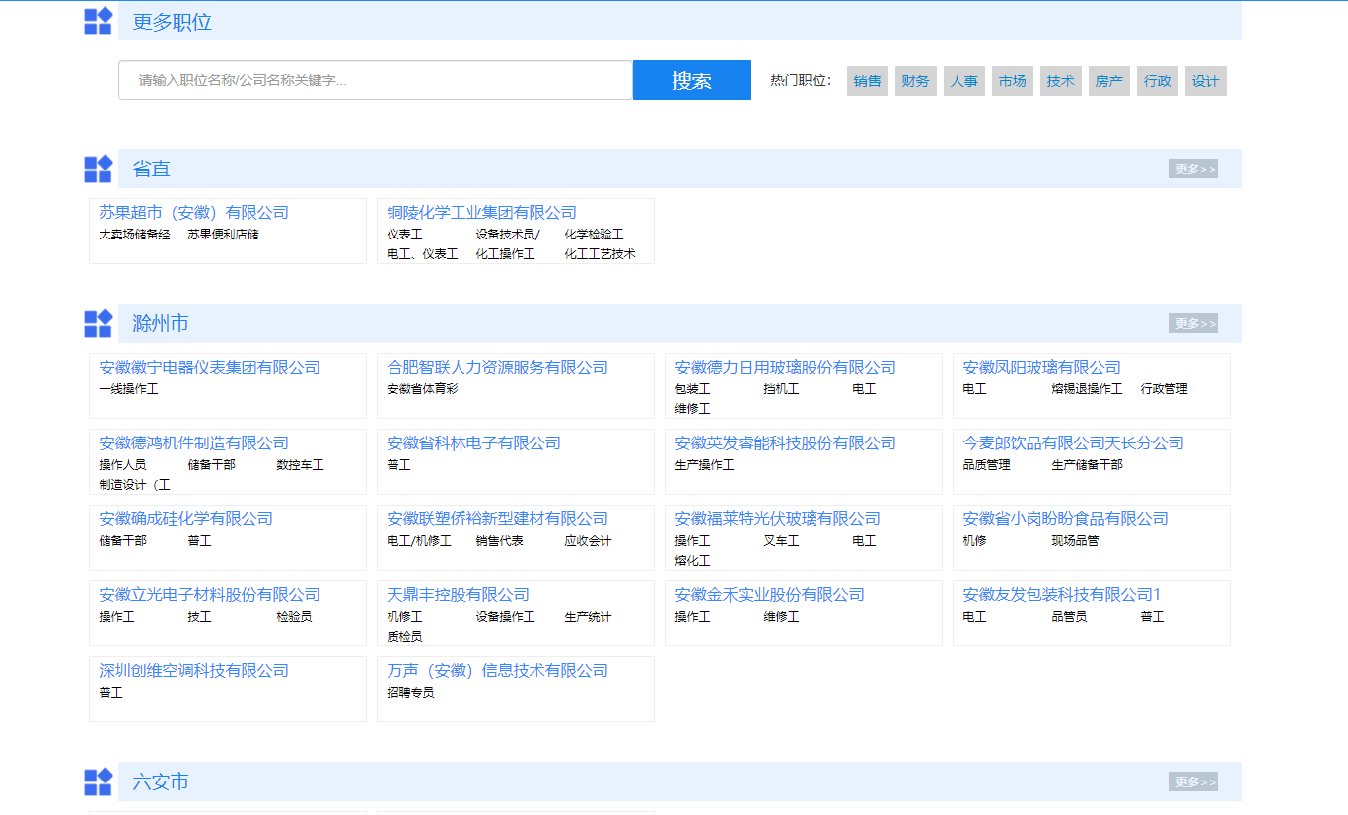The image size is (1348, 815).
Task: Open 安徽省科林电子有限公司 link
Action: click(x=474, y=442)
